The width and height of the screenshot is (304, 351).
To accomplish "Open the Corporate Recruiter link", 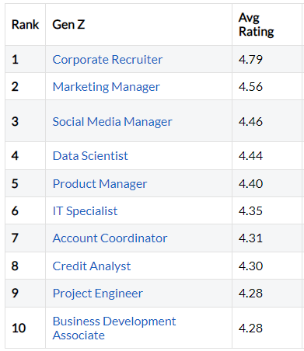I will pyautogui.click(x=107, y=60).
